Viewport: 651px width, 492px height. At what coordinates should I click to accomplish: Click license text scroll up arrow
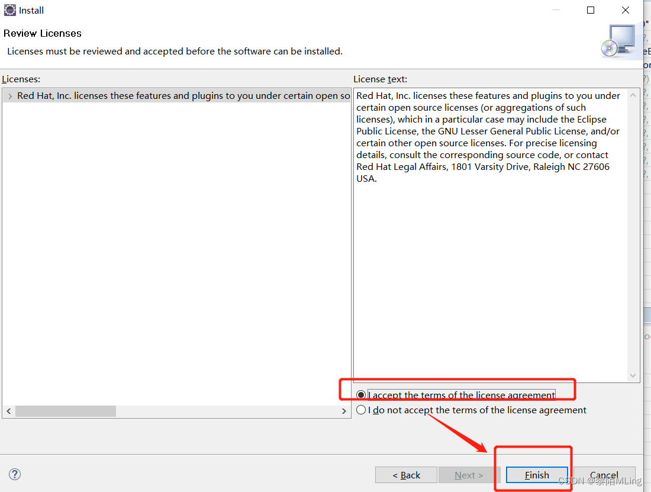(x=633, y=95)
